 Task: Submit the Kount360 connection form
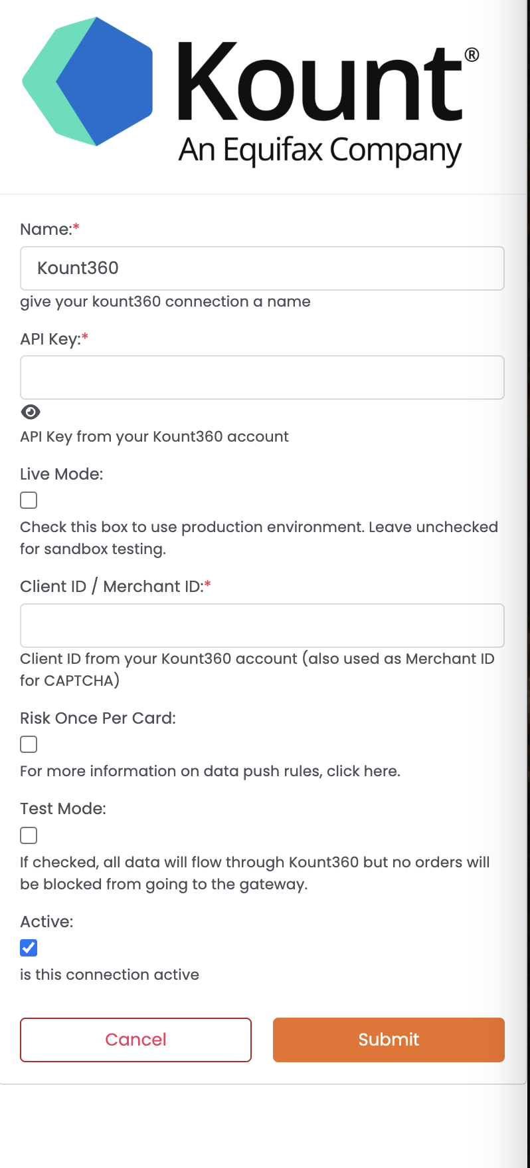coord(389,1040)
